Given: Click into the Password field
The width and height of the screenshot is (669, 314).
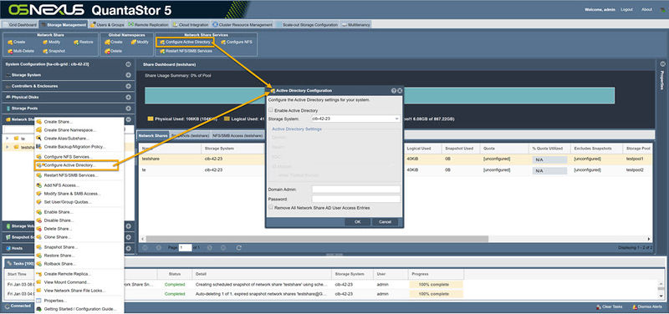Looking at the screenshot, I should pos(356,199).
